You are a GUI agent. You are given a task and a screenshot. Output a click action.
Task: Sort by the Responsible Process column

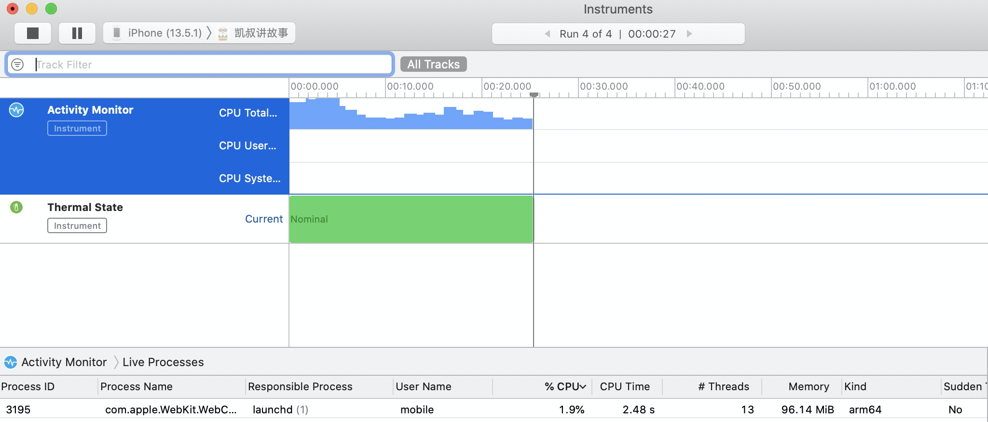coord(300,386)
